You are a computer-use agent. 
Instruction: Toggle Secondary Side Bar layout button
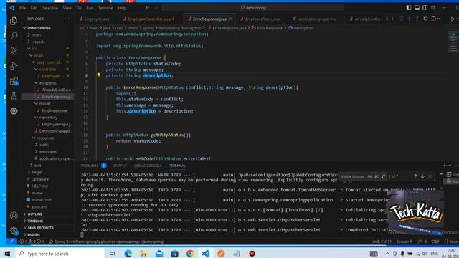click(425, 8)
